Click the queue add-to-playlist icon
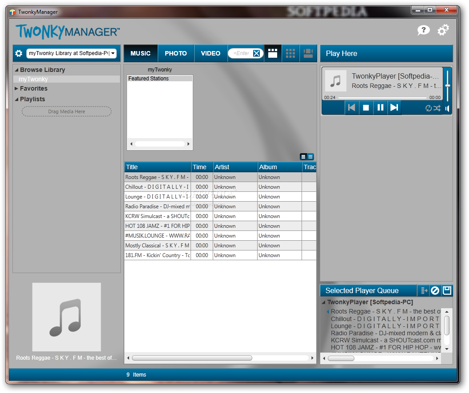Viewport: 469px width, 393px height. click(424, 290)
